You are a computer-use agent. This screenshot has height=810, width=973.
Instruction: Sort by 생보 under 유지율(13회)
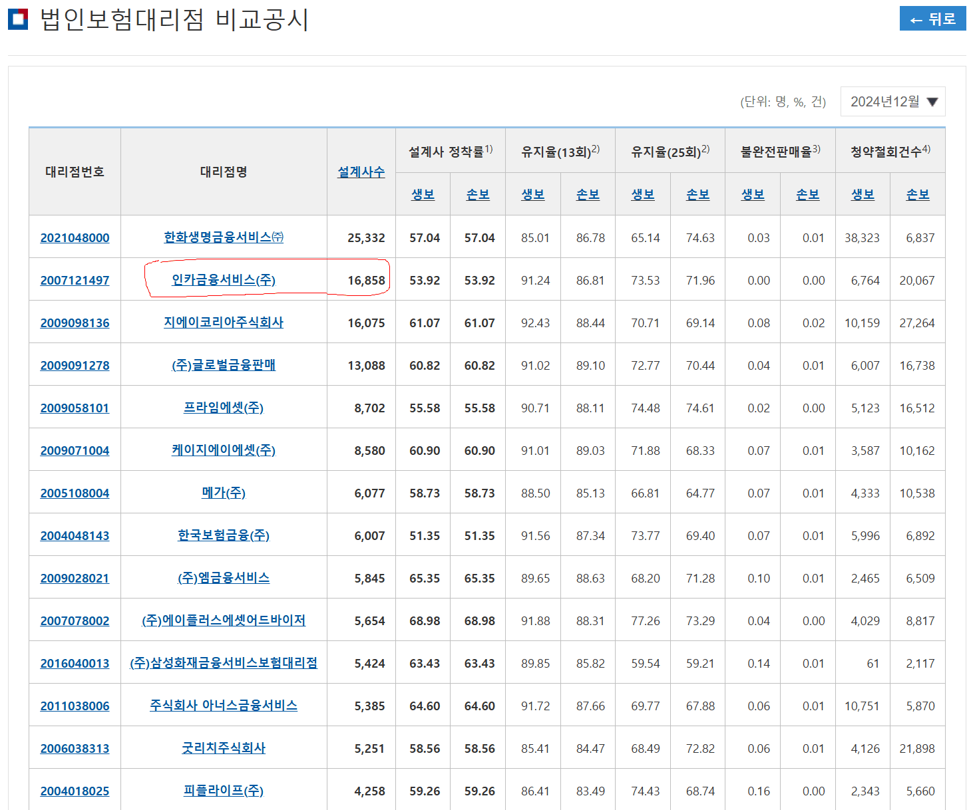(532, 194)
